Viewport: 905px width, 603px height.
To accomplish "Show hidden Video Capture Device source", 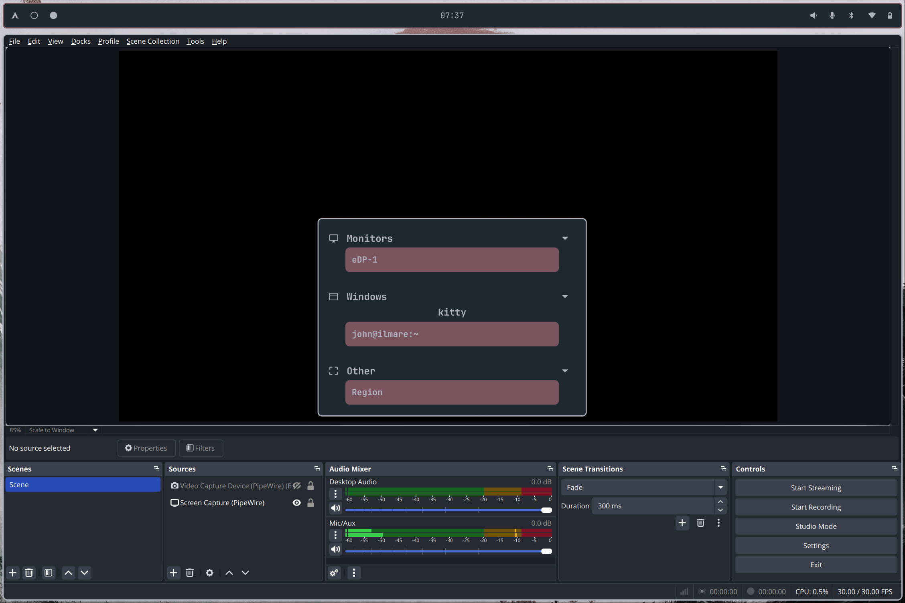I will pyautogui.click(x=297, y=486).
